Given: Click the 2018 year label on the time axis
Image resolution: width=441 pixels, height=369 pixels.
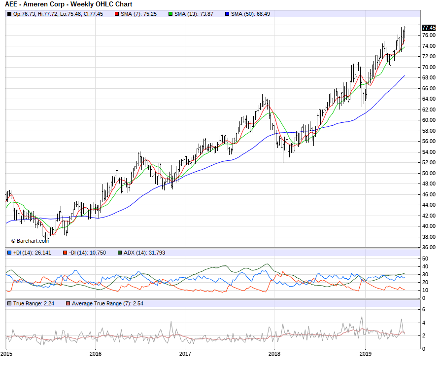Looking at the screenshot, I should 274,354.
